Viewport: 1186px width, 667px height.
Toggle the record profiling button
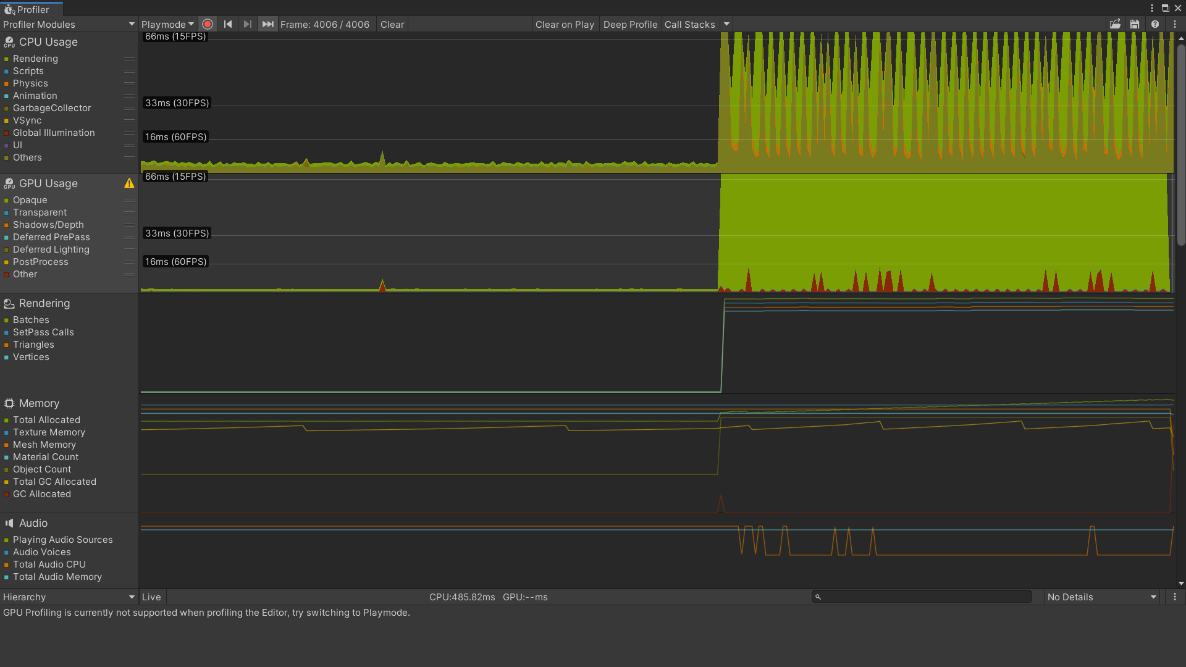click(208, 24)
